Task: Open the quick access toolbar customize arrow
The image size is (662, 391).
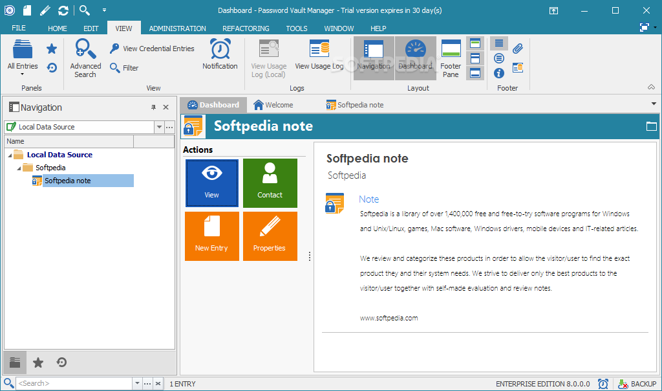Action: pos(104,10)
